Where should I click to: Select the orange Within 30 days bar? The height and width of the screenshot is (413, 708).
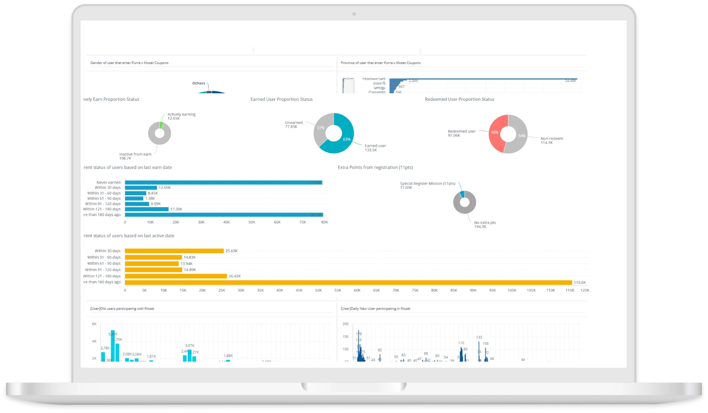tap(174, 251)
